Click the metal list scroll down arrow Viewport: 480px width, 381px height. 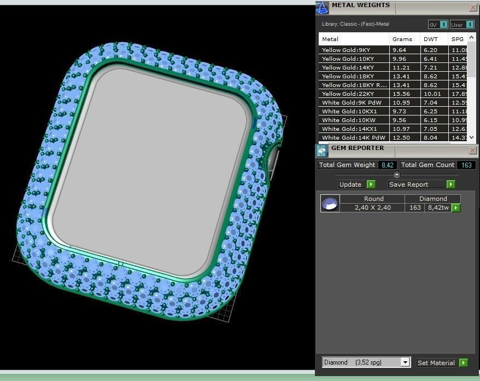point(472,137)
